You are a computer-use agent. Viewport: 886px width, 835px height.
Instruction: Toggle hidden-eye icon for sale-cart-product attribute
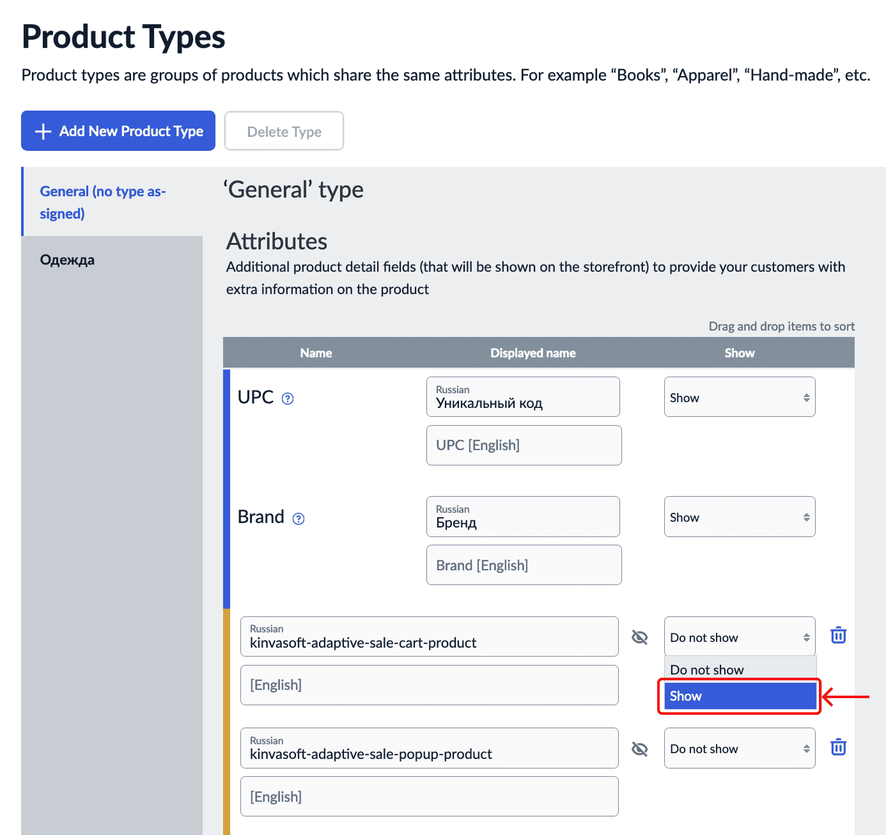tap(639, 637)
